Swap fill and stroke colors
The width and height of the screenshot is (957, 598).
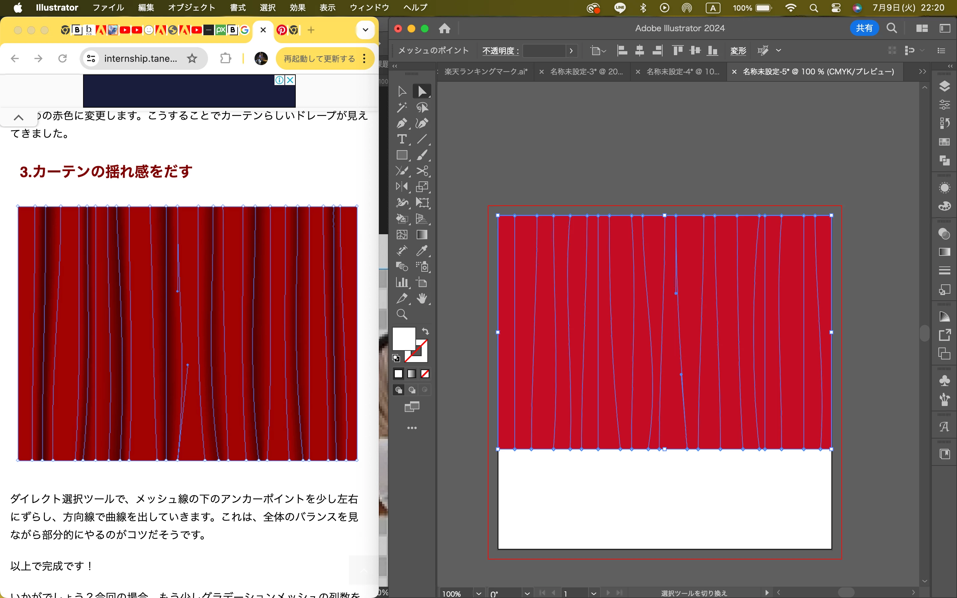[426, 331]
